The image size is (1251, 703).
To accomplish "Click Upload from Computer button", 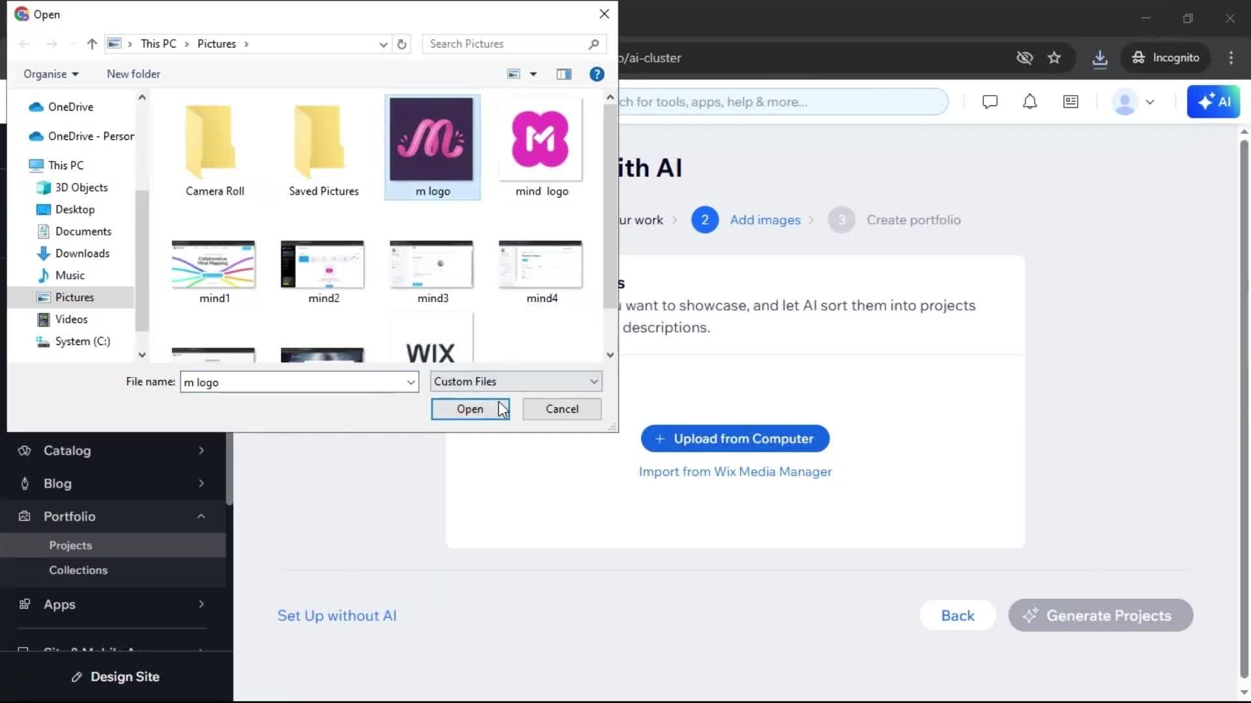I will (735, 439).
